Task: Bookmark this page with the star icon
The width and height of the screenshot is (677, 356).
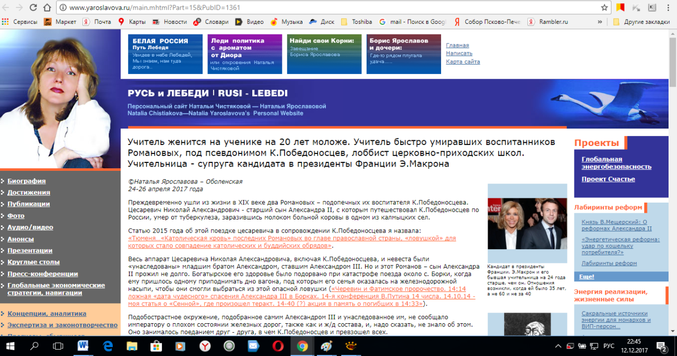Action: click(605, 8)
